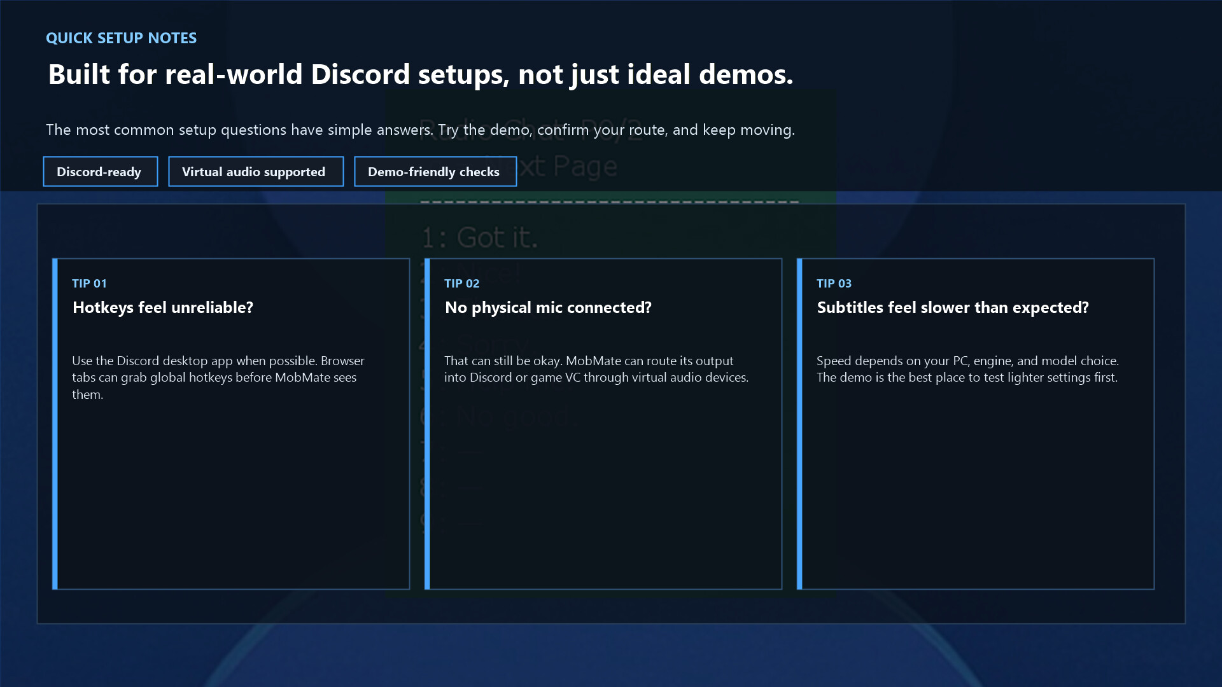Click the Virtual audio supported tag
Screen dimensions: 1222x687
tap(255, 172)
